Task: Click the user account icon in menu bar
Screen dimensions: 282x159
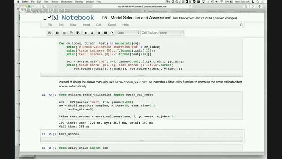Action: tap(252, 2)
